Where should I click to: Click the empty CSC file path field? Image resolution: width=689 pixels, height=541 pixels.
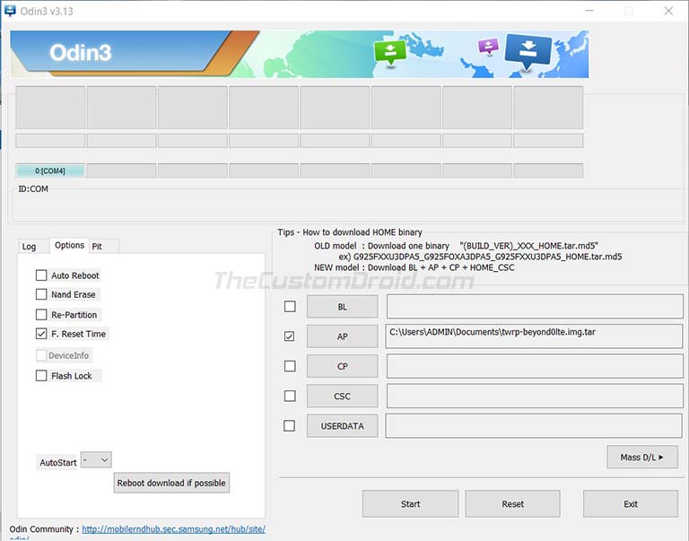pos(535,396)
